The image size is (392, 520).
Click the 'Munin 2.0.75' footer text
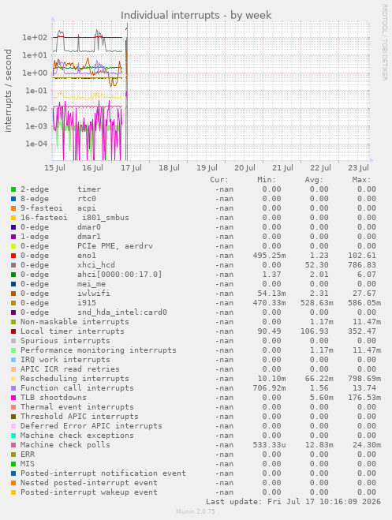(x=196, y=511)
